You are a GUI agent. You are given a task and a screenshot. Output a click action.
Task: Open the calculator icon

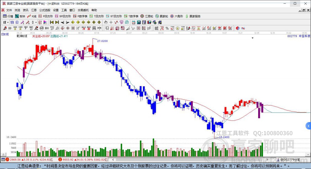(x=139, y=22)
